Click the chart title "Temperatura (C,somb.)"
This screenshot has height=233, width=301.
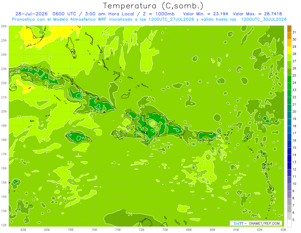coord(153,6)
